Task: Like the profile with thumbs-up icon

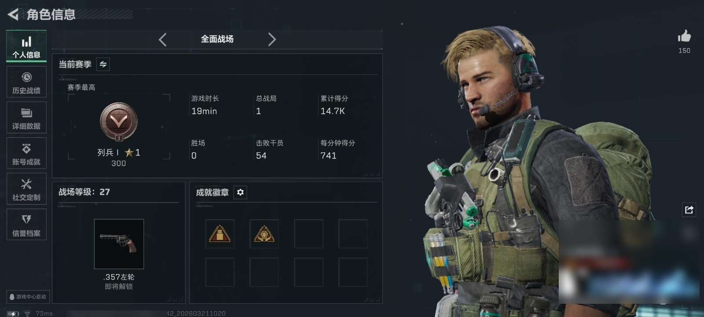Action: pyautogui.click(x=684, y=36)
